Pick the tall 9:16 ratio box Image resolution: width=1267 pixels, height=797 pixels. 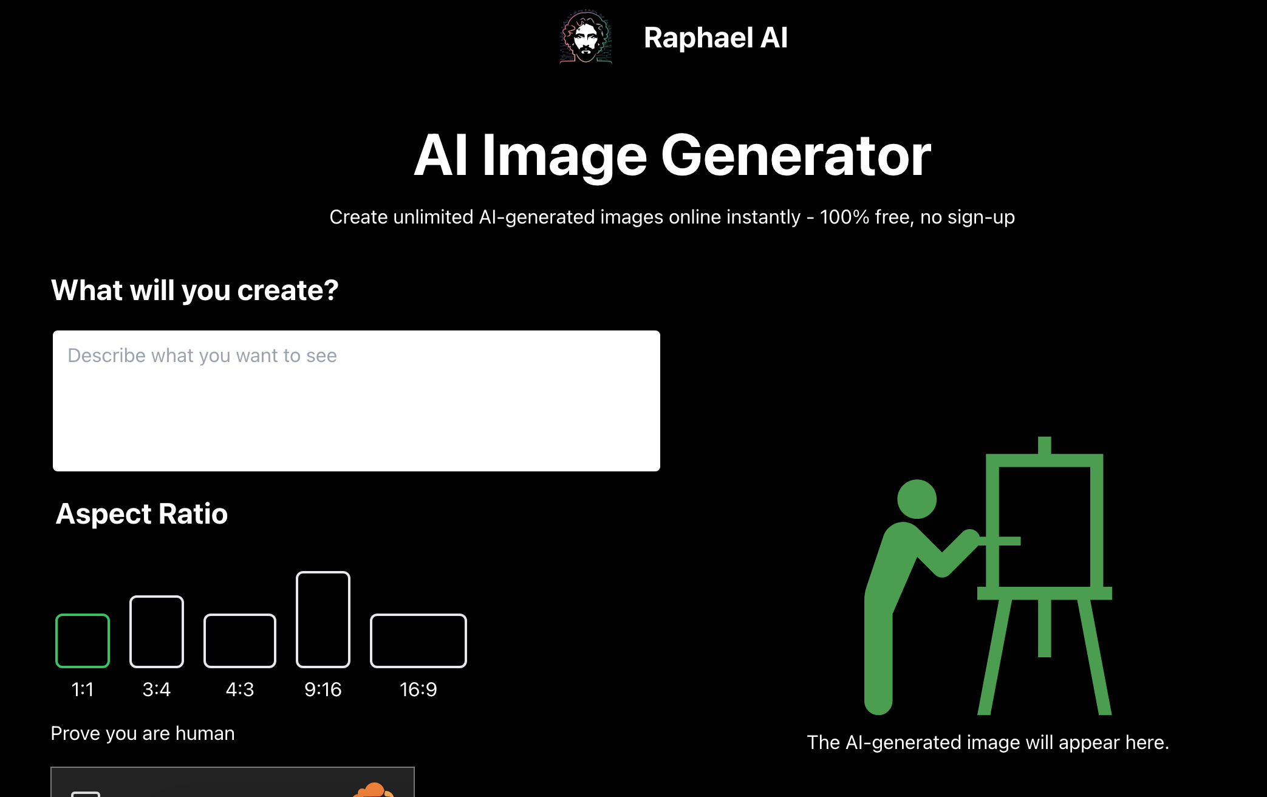[x=323, y=619]
